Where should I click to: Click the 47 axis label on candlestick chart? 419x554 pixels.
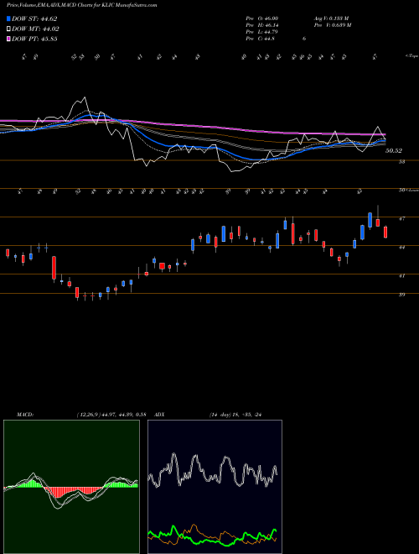401,219
